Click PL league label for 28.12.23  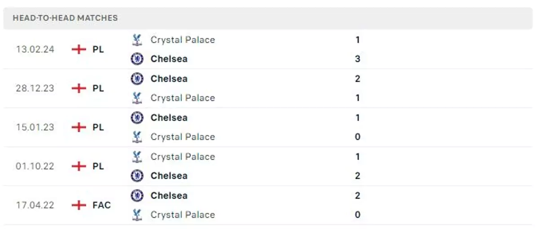98,88
